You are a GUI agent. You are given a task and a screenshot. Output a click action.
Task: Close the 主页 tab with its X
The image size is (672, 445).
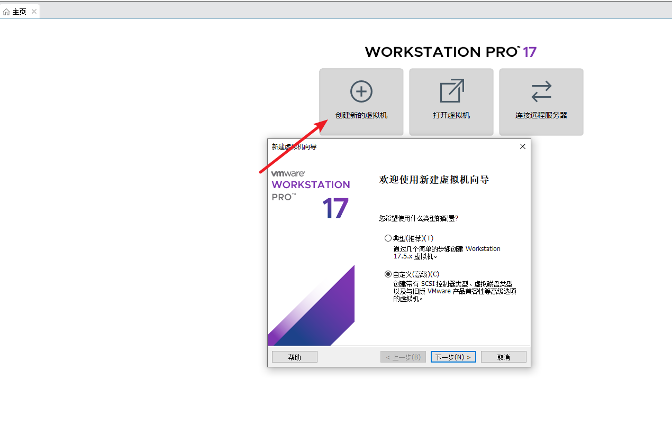pyautogui.click(x=34, y=12)
